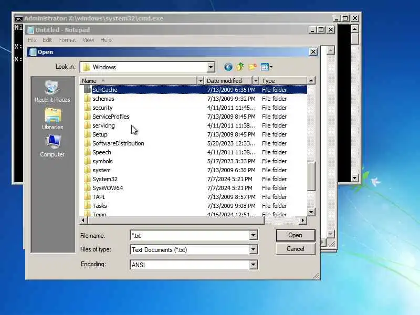Click the file list scroll left arrow
This screenshot has height=315, width=420.
[x=83, y=220]
